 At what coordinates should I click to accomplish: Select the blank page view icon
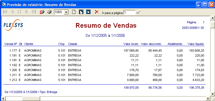coord(74,12)
